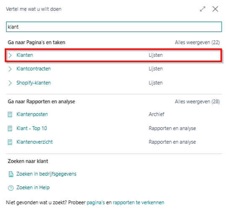Click the chevron icon beside Klanten

tap(10, 55)
